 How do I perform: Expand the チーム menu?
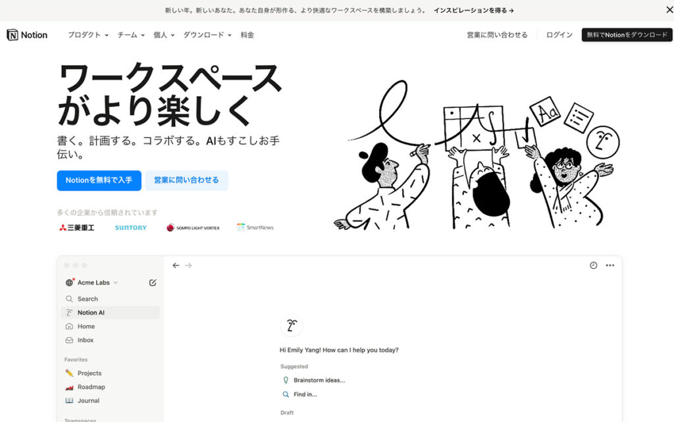[x=131, y=35]
